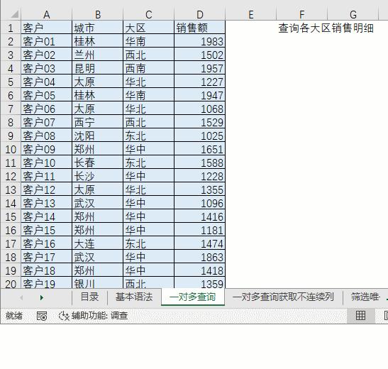Select column C header
The width and height of the screenshot is (388, 369).
tap(149, 15)
